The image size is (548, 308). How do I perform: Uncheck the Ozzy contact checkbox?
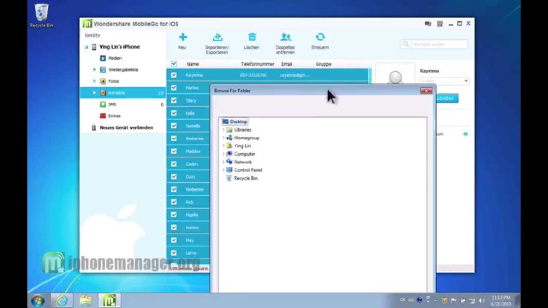point(174,176)
